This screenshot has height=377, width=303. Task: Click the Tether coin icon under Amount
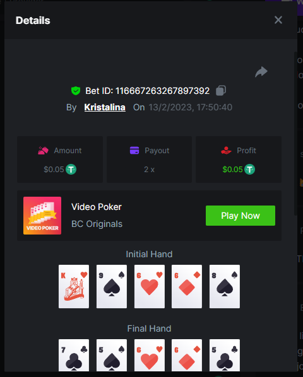pyautogui.click(x=71, y=169)
